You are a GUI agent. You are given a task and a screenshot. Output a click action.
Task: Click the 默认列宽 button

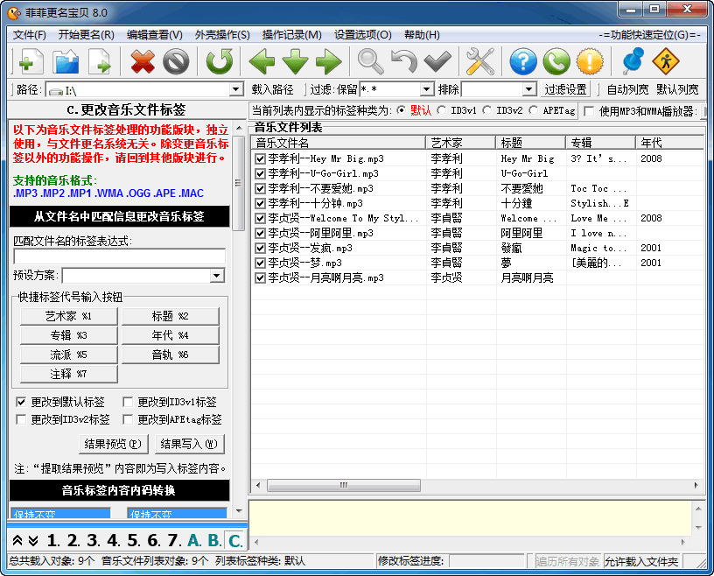(x=677, y=89)
